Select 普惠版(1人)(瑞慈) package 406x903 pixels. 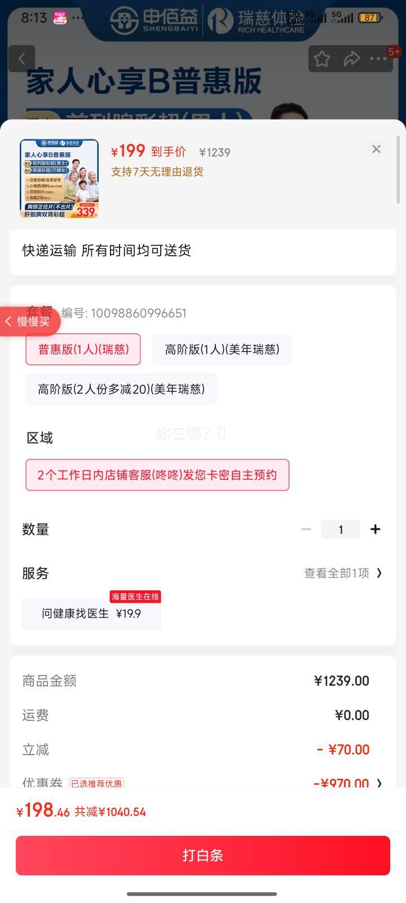[x=83, y=349]
